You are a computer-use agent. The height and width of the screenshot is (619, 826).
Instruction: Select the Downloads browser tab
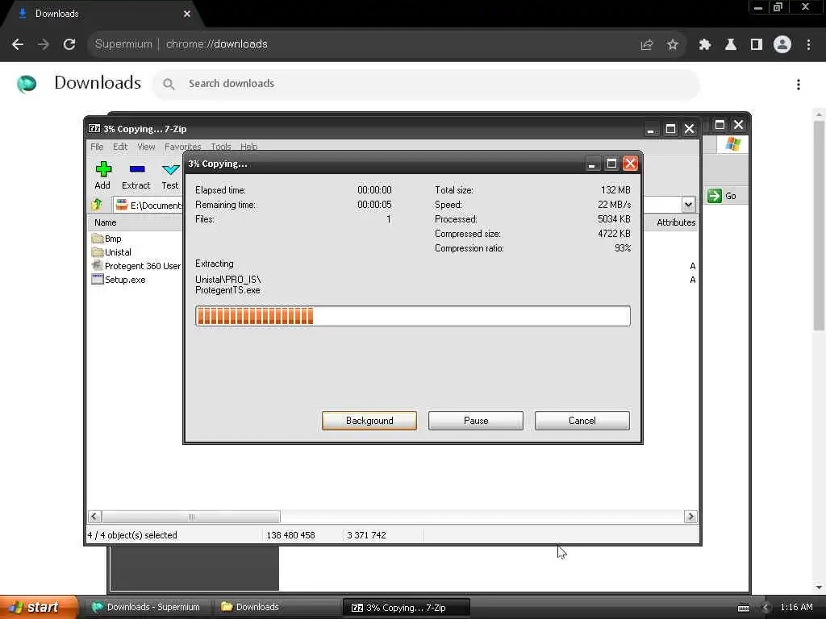click(102, 14)
